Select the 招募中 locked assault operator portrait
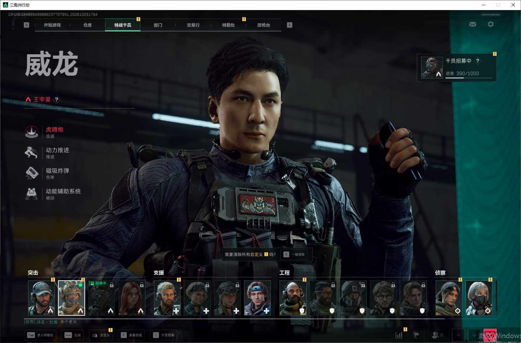Screen dimensions: 521x343 [101, 298]
